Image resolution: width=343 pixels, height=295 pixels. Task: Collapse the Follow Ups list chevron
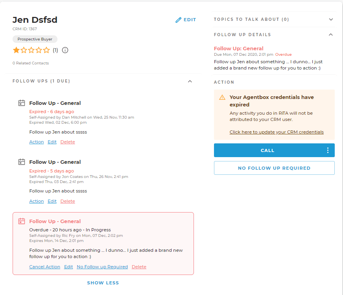pos(190,81)
